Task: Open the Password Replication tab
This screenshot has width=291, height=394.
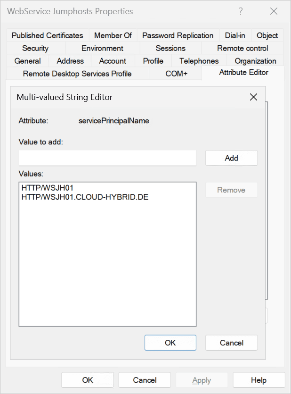Action: click(178, 35)
